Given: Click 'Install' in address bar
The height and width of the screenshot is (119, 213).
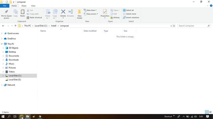Looking at the screenshot, I should (54, 26).
